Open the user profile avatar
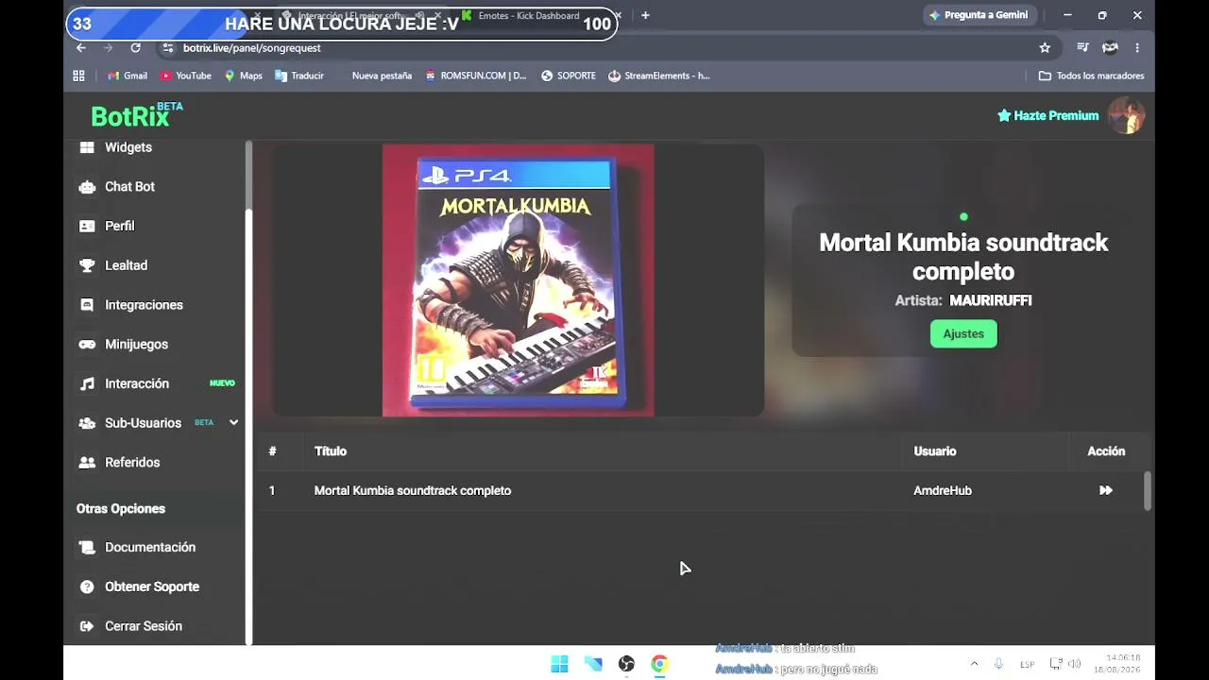This screenshot has height=680, width=1209. pyautogui.click(x=1126, y=115)
